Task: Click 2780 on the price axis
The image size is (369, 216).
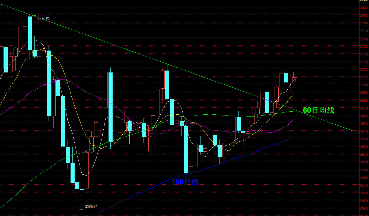Action: (364, 23)
